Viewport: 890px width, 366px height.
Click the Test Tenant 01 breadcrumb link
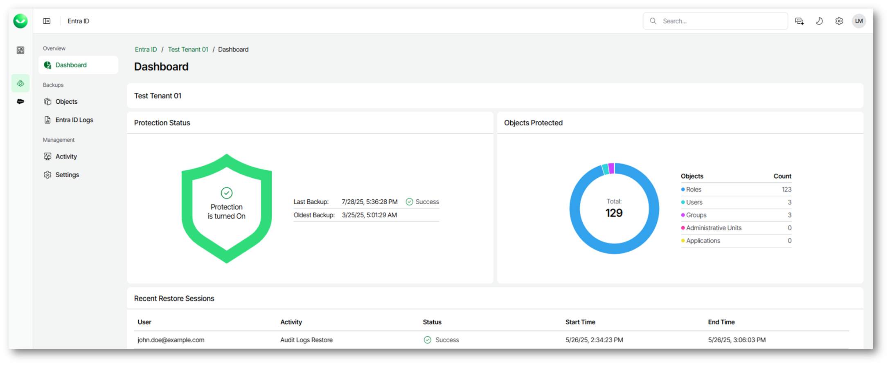(x=188, y=49)
